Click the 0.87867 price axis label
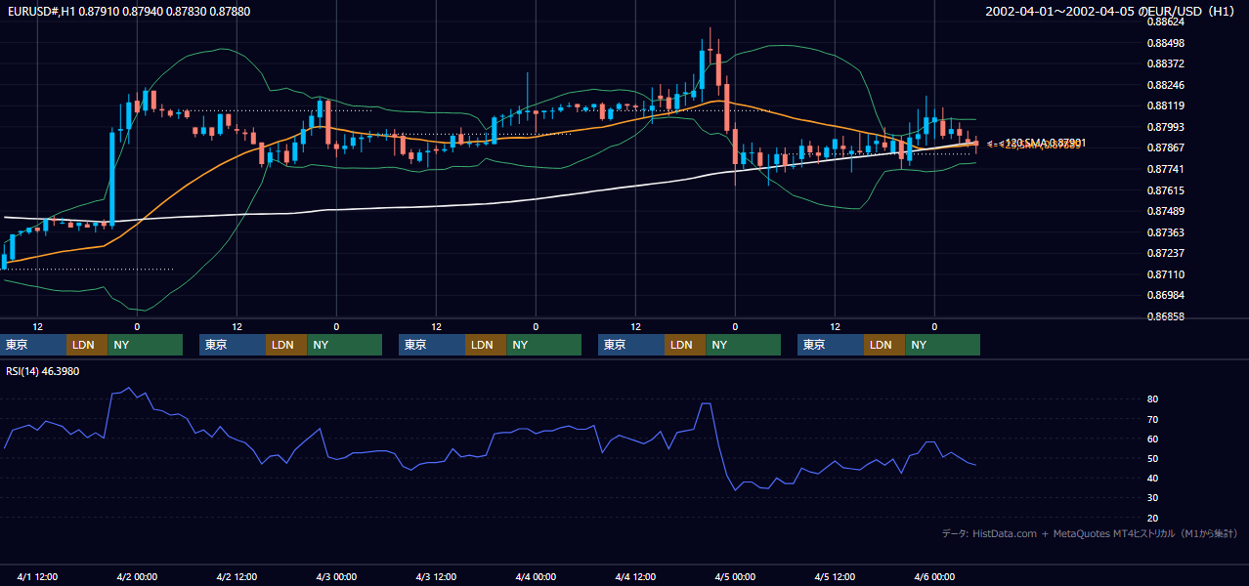Screen dimensions: 1249x586 tap(1165, 147)
